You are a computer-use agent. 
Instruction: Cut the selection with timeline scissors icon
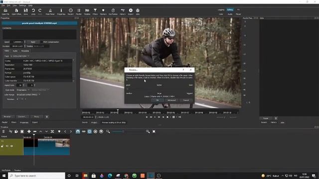click(x=10, y=131)
